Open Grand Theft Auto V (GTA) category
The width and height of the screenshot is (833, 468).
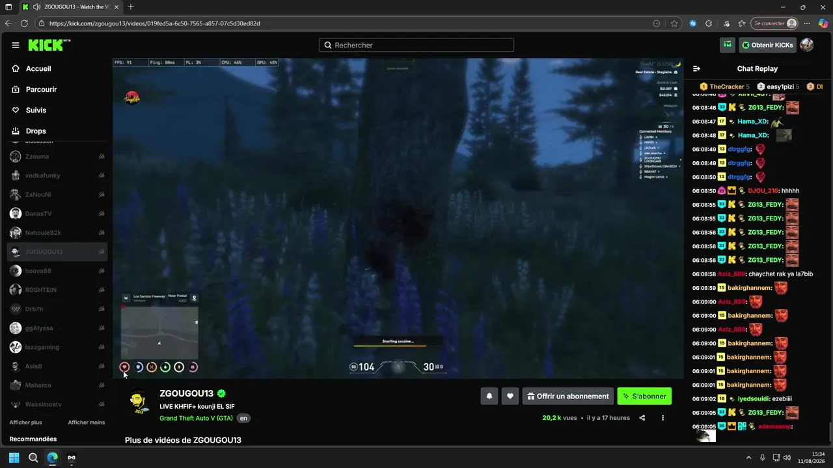point(196,418)
